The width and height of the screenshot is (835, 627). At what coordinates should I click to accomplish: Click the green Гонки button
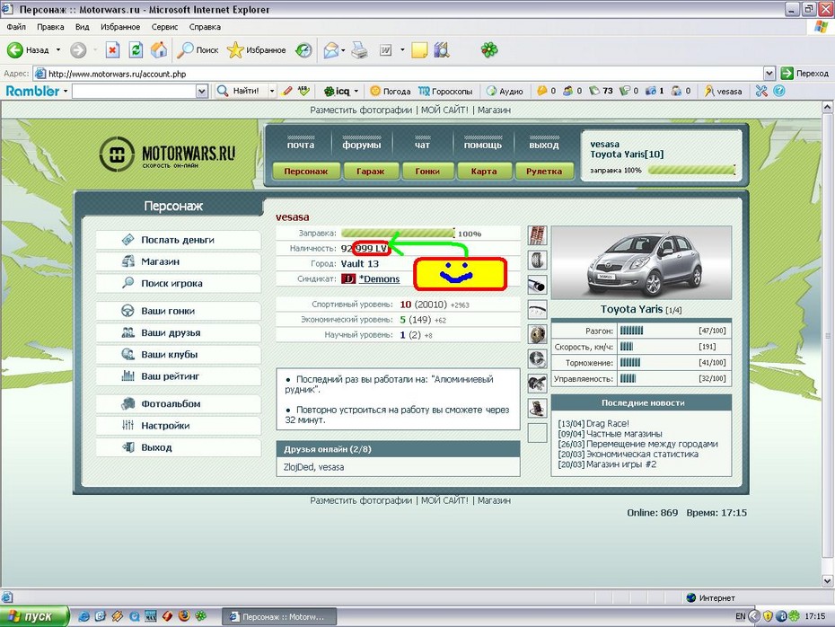pyautogui.click(x=427, y=171)
